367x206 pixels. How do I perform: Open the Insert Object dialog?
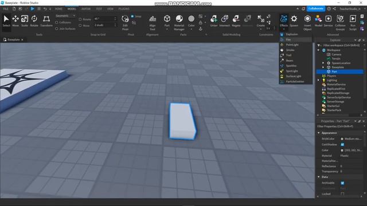307,23
